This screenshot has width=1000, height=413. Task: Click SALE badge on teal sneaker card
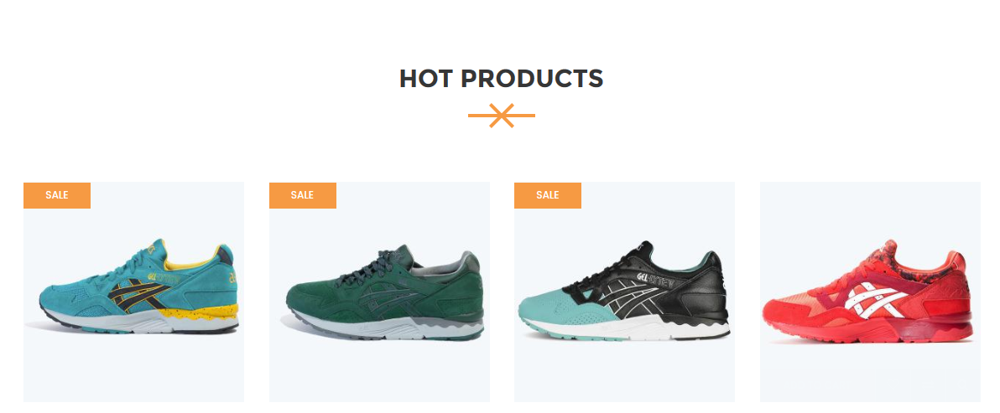coord(57,195)
